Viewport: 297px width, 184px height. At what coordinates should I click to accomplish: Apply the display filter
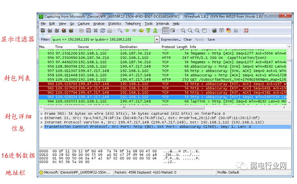click(x=199, y=39)
